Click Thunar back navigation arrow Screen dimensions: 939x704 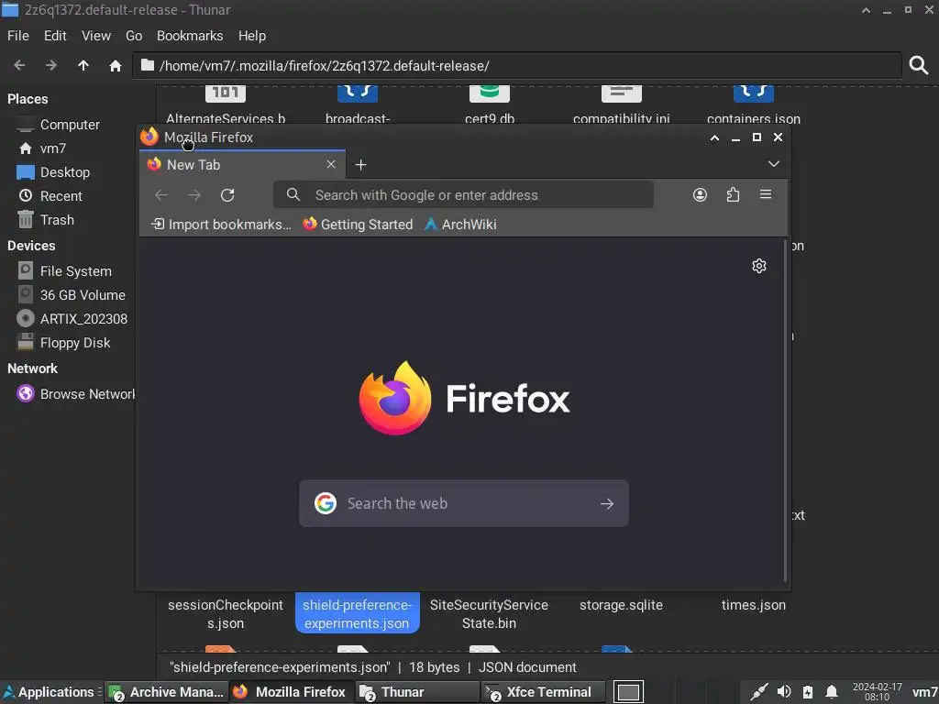click(x=19, y=65)
